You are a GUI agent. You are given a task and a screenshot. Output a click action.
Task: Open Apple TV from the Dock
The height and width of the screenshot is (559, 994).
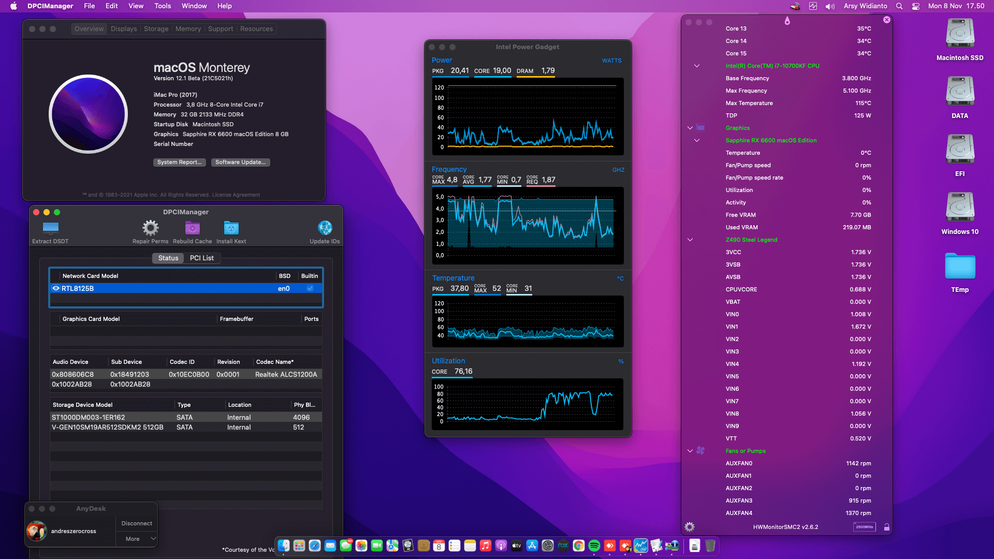[517, 546]
